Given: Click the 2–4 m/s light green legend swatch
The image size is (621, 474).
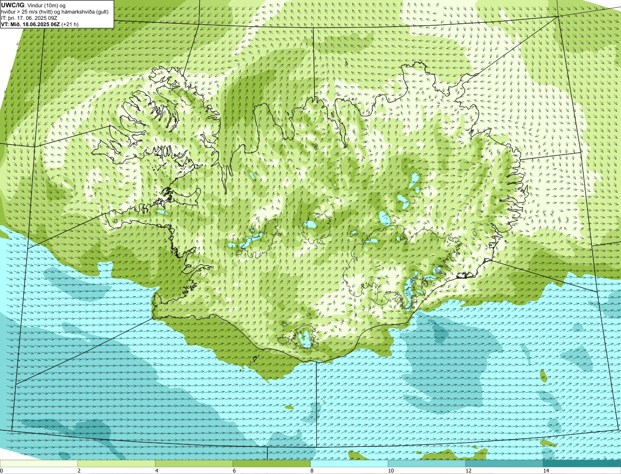Looking at the screenshot, I should (x=117, y=463).
